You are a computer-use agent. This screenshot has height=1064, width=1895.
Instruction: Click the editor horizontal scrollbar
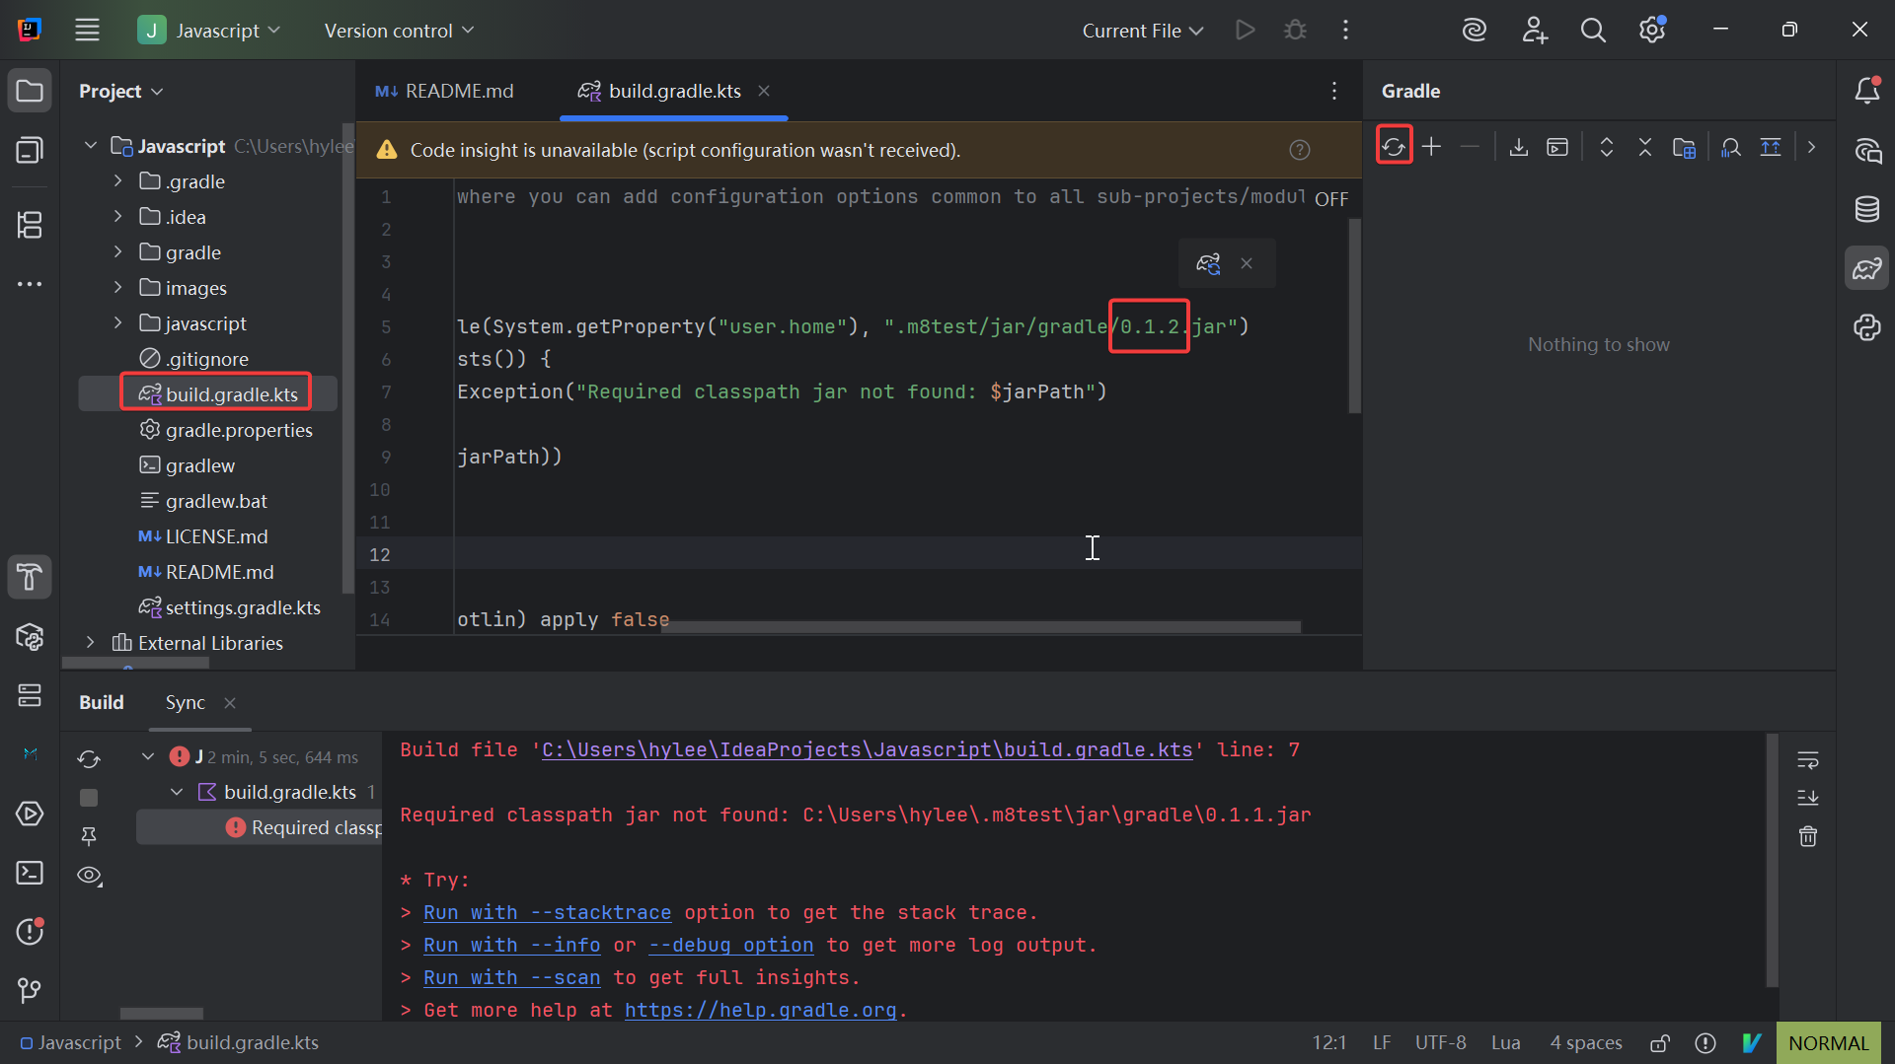(x=979, y=627)
